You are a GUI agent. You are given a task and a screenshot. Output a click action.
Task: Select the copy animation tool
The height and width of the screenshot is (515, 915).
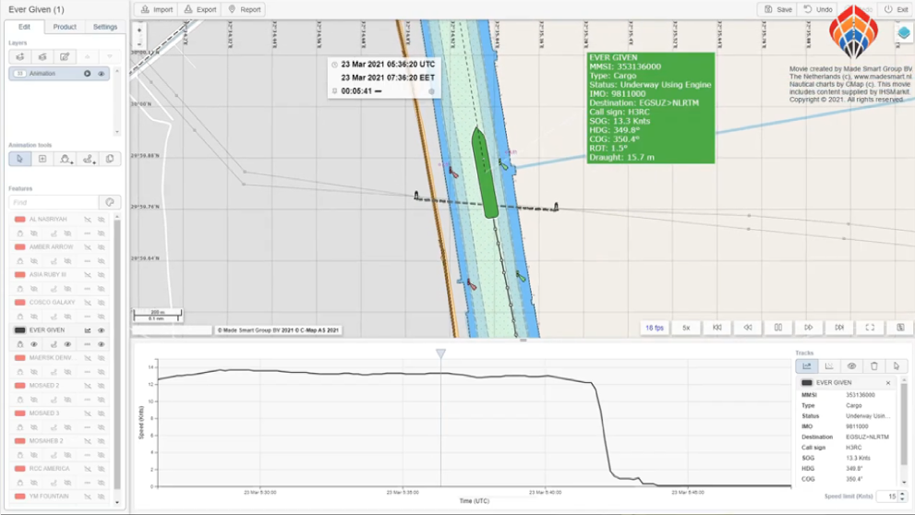pos(109,159)
